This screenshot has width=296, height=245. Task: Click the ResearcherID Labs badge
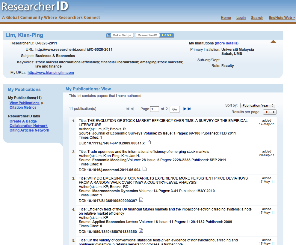point(155,35)
